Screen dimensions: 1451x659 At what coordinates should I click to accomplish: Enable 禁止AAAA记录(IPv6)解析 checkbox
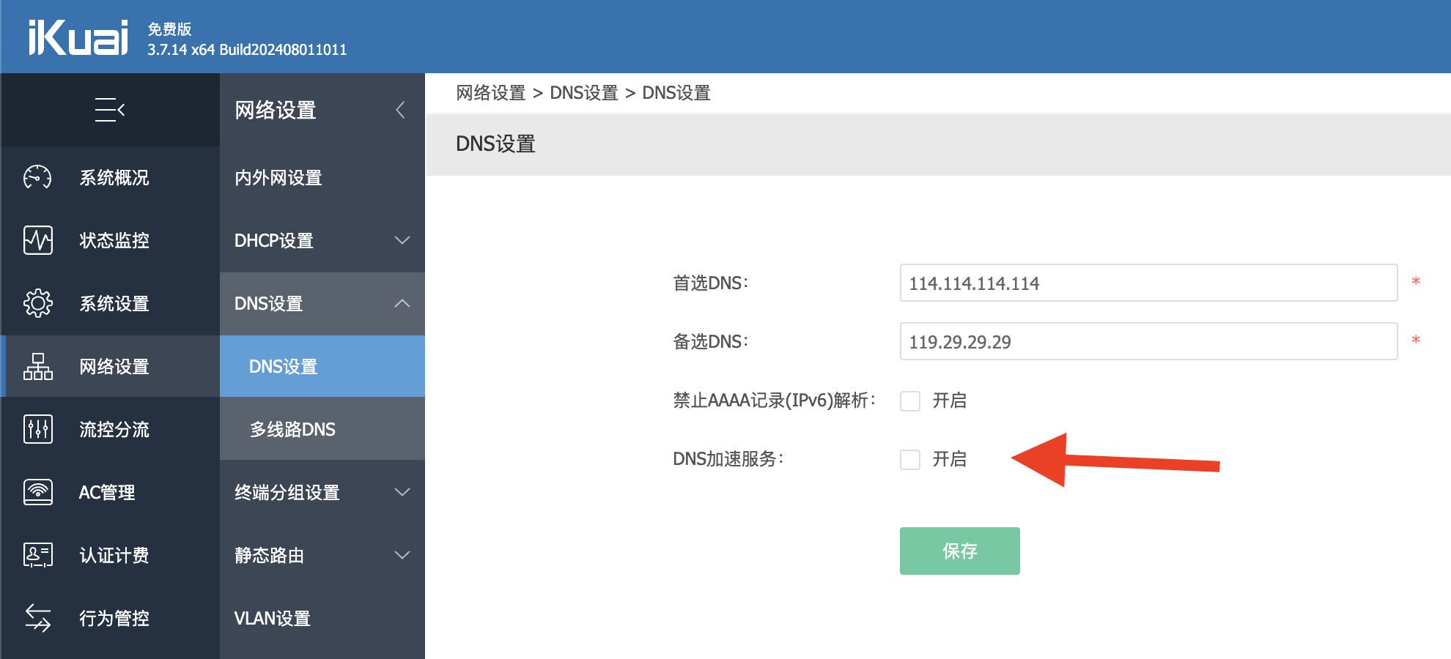click(x=910, y=401)
